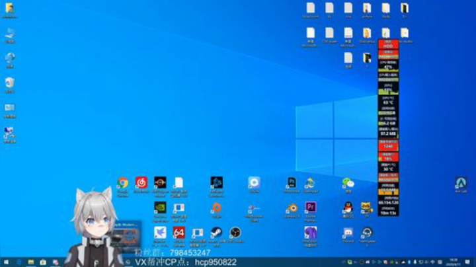Click the 63 °C temperature monitor tile
Screen dimensions: 476x267
pos(388,101)
